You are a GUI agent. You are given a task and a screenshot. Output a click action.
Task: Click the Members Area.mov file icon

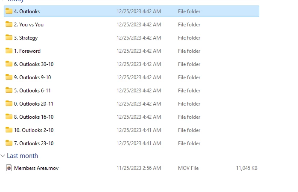coord(9,168)
